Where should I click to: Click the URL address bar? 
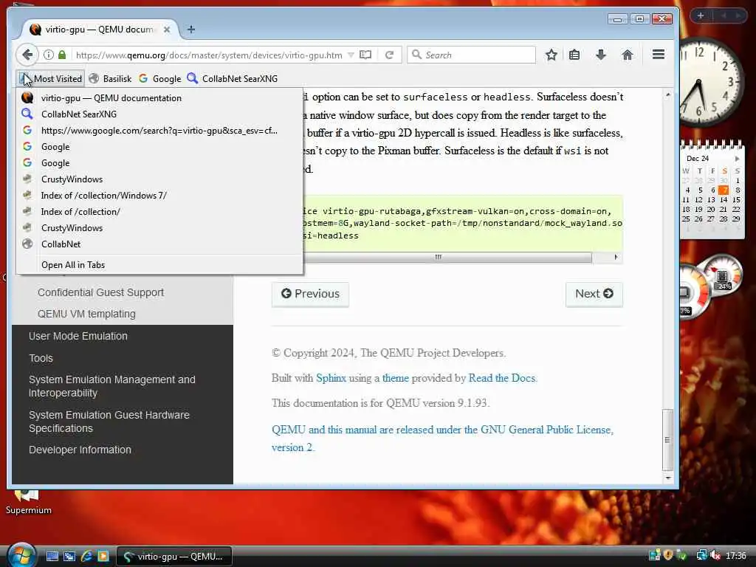209,55
